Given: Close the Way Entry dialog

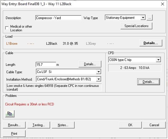Looking at the screenshot, I should [x=163, y=4].
